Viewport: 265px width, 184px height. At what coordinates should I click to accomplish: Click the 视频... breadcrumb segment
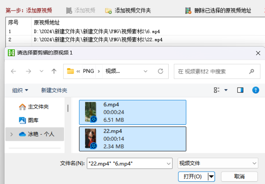pos(112,71)
